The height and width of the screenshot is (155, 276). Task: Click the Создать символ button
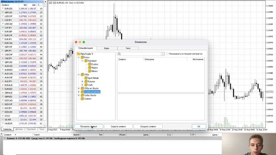pyautogui.click(x=148, y=127)
